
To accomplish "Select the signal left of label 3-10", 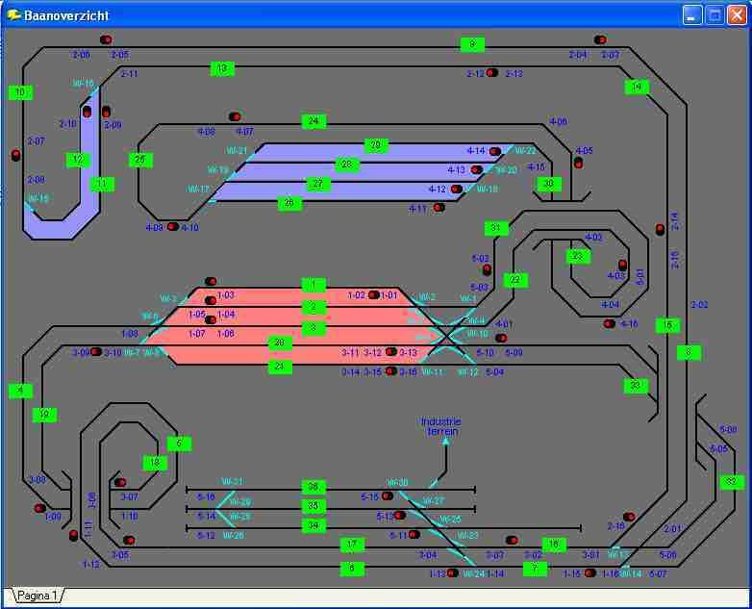I will pos(96,352).
